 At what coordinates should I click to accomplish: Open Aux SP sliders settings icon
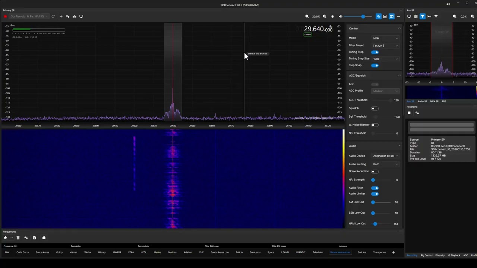[x=416, y=16]
